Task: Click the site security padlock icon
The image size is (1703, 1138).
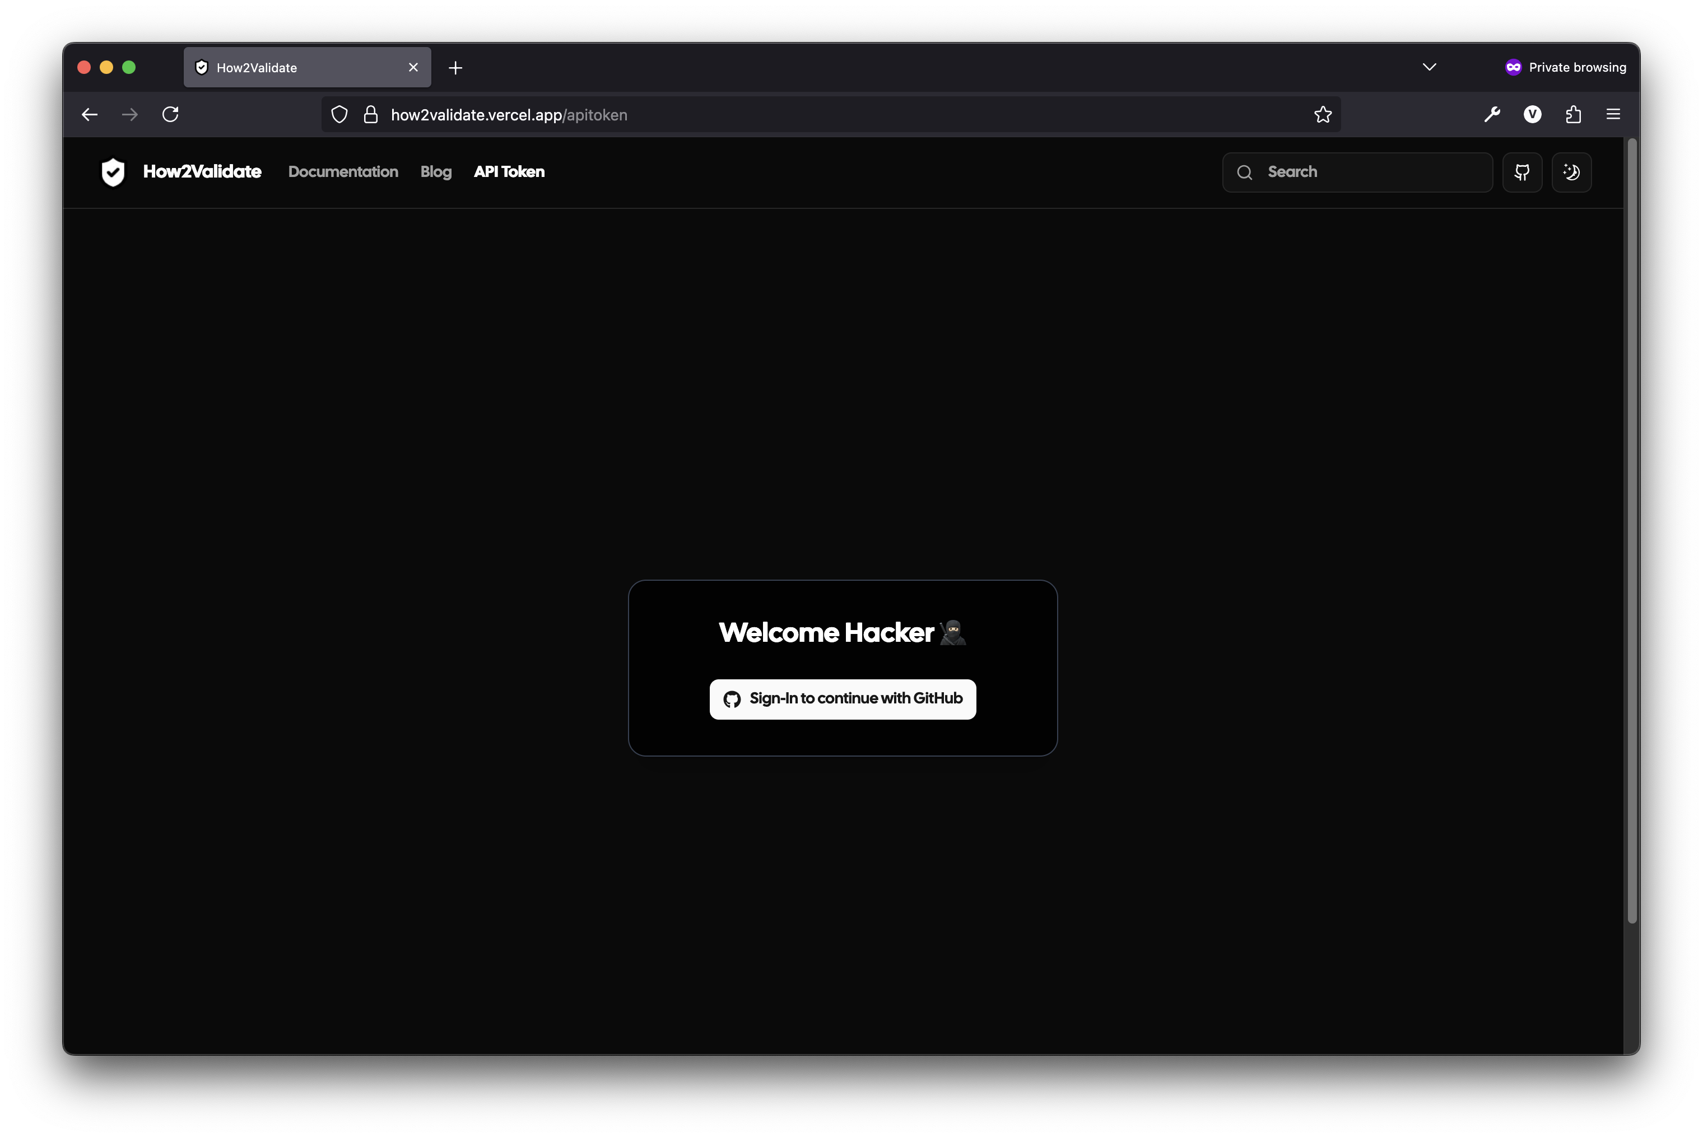Action: click(x=370, y=115)
